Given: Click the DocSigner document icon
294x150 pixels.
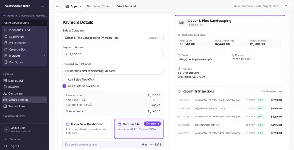Looking at the screenshot, I should click(6, 62).
